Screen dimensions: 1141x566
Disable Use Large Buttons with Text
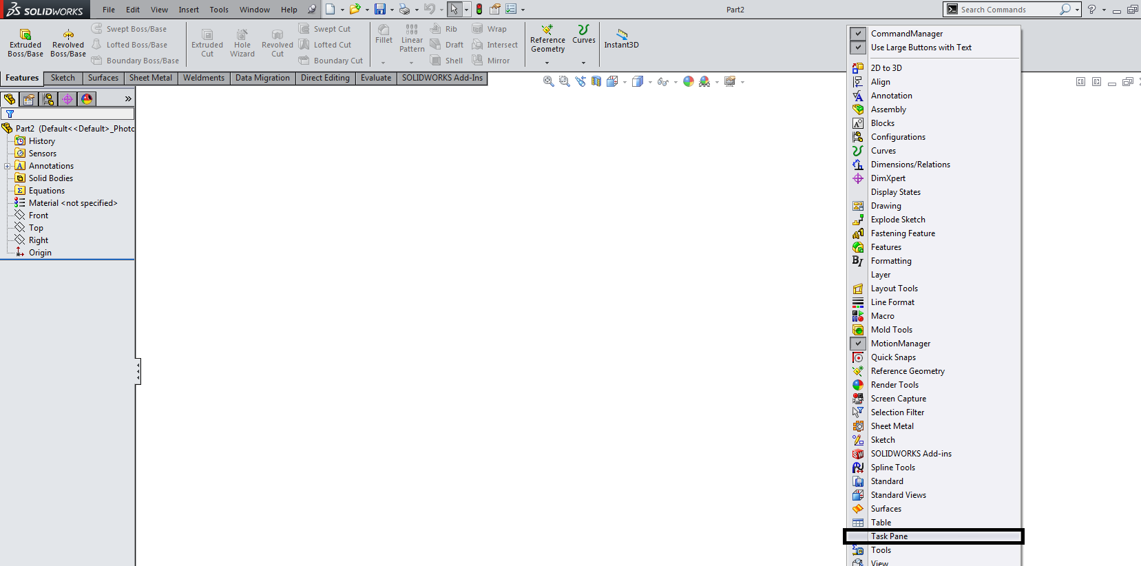coord(858,48)
